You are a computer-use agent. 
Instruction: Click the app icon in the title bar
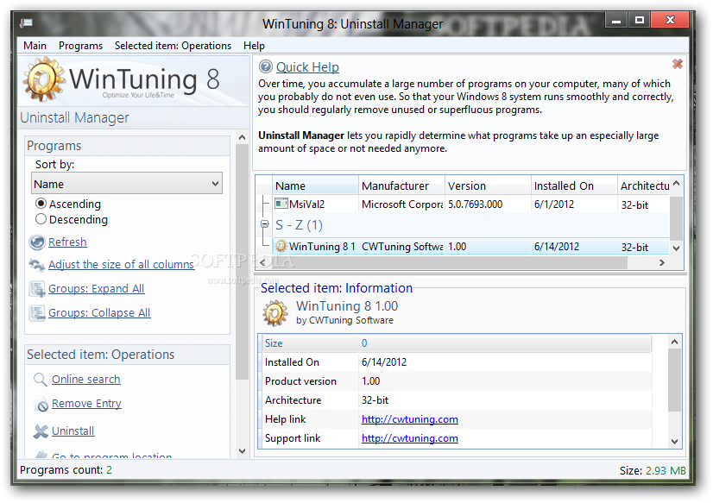[x=26, y=22]
